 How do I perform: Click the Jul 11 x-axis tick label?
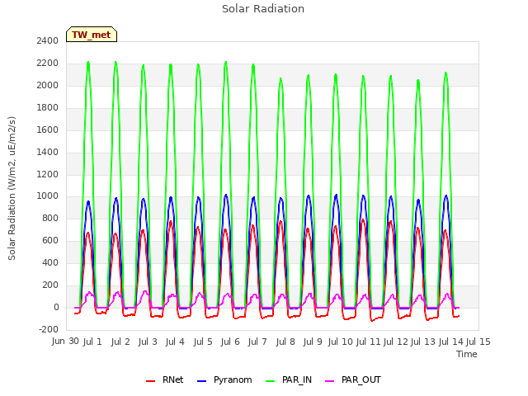(368, 342)
